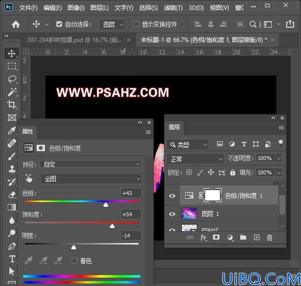Click the 饱和度 saturation slider handle
This screenshot has height=286, width=301.
tap(112, 226)
